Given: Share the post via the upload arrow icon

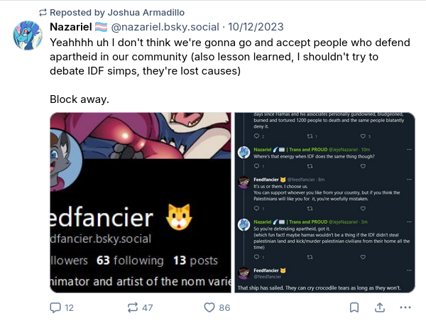Looking at the screenshot, I should pos(380,307).
